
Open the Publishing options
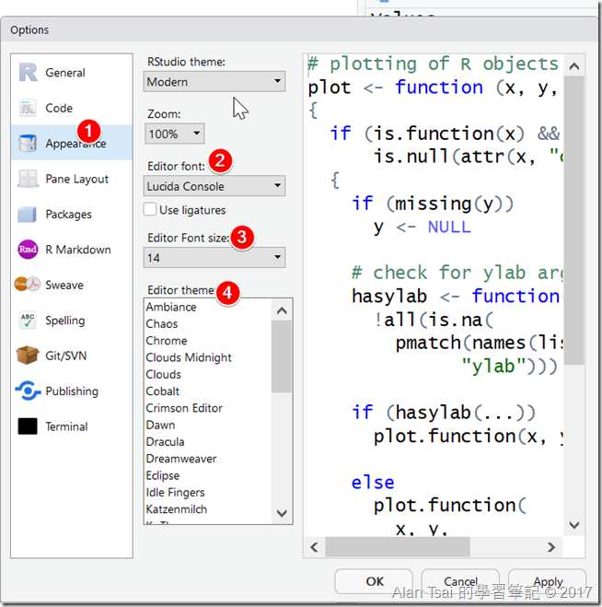pyautogui.click(x=72, y=391)
